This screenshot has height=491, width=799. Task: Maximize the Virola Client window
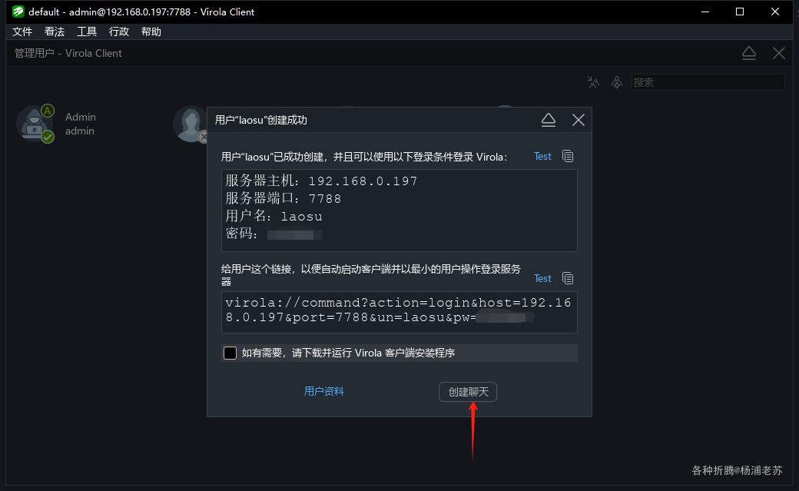[740, 12]
